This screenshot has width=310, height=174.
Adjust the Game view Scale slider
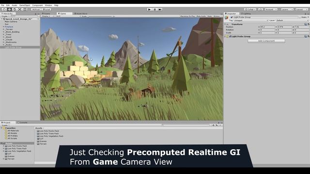pos(100,16)
